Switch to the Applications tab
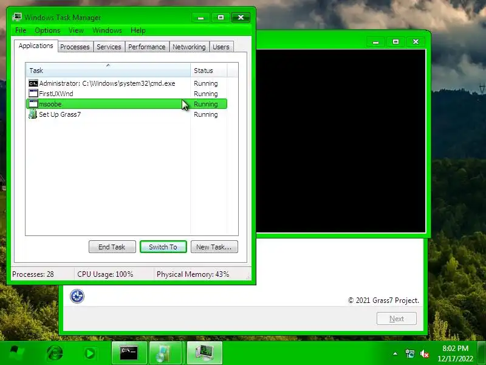 pyautogui.click(x=36, y=46)
